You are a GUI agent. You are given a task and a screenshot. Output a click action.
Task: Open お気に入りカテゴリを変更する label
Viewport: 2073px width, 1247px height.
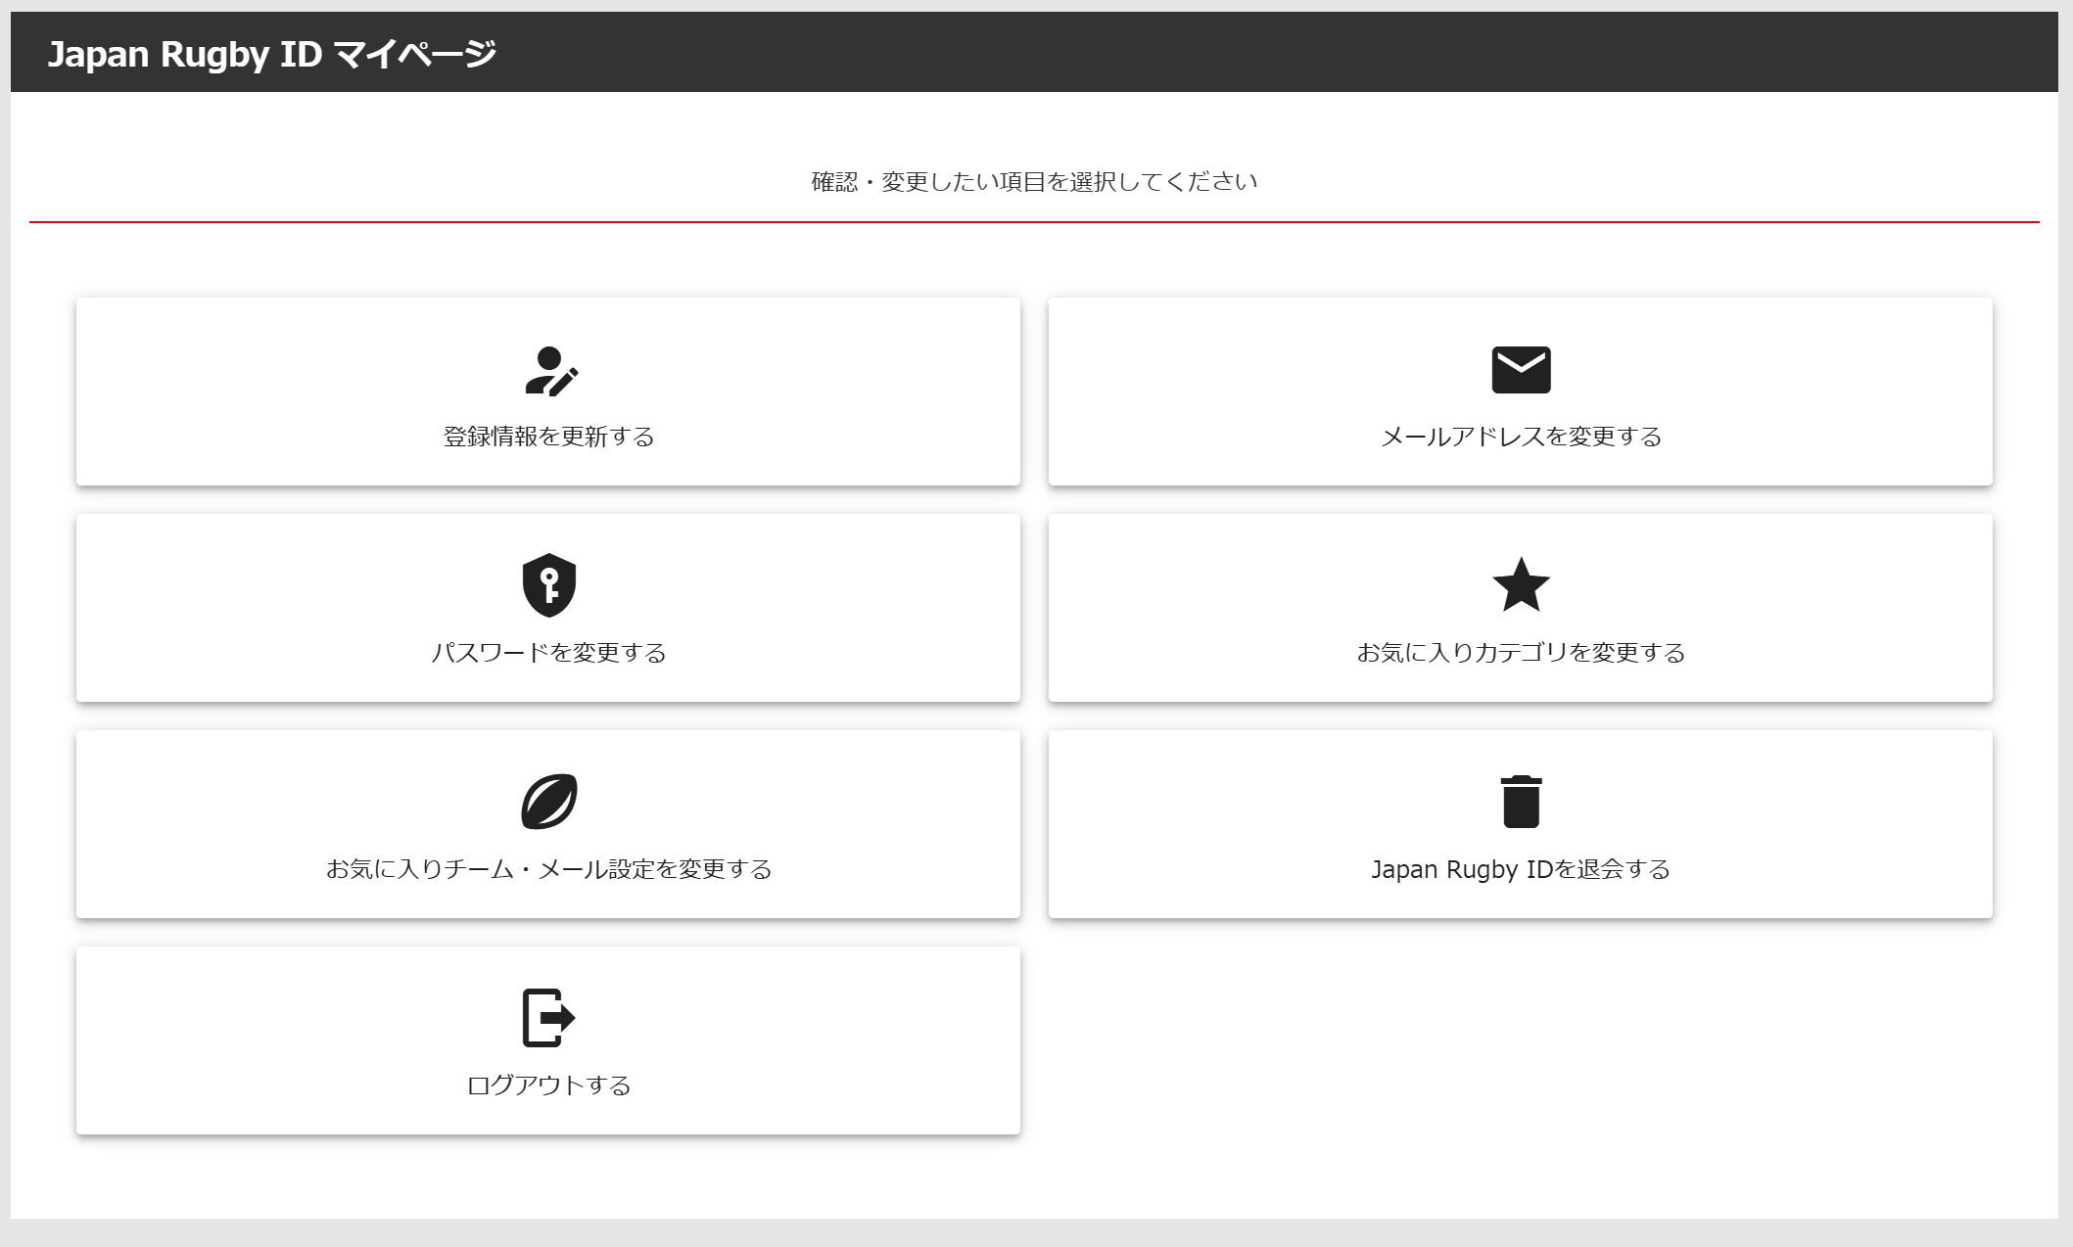[x=1521, y=653]
